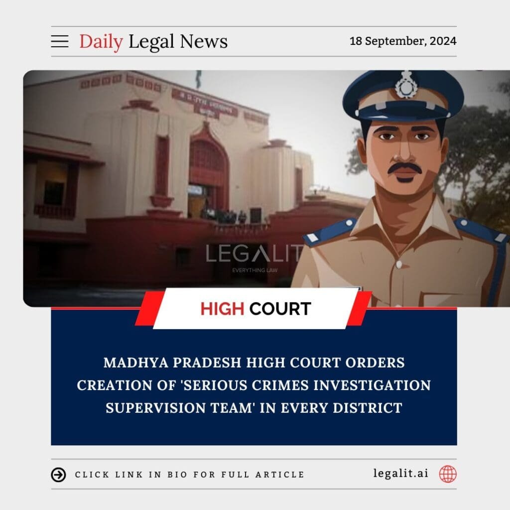510x510 pixels.
Task: Click the 18 September, 2024 date
Action: tap(403, 41)
